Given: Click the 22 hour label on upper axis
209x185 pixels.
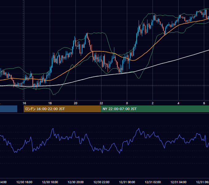Looking at the screenshot, I should coord(101,103).
